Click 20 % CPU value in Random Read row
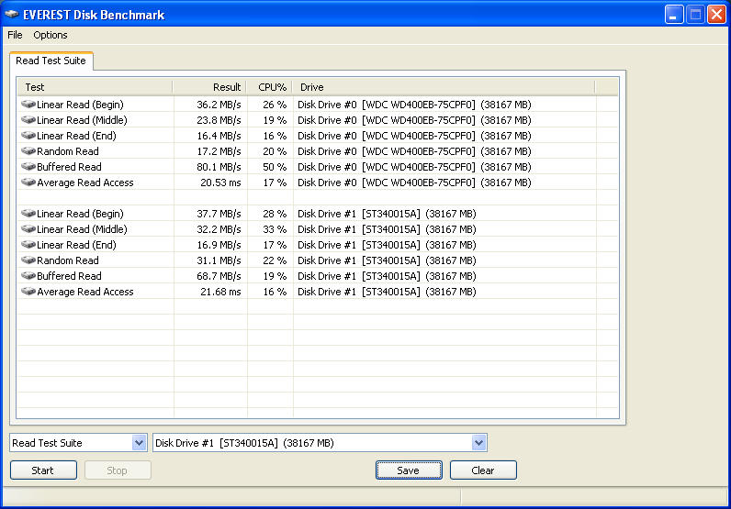This screenshot has height=509, width=731. click(x=275, y=151)
